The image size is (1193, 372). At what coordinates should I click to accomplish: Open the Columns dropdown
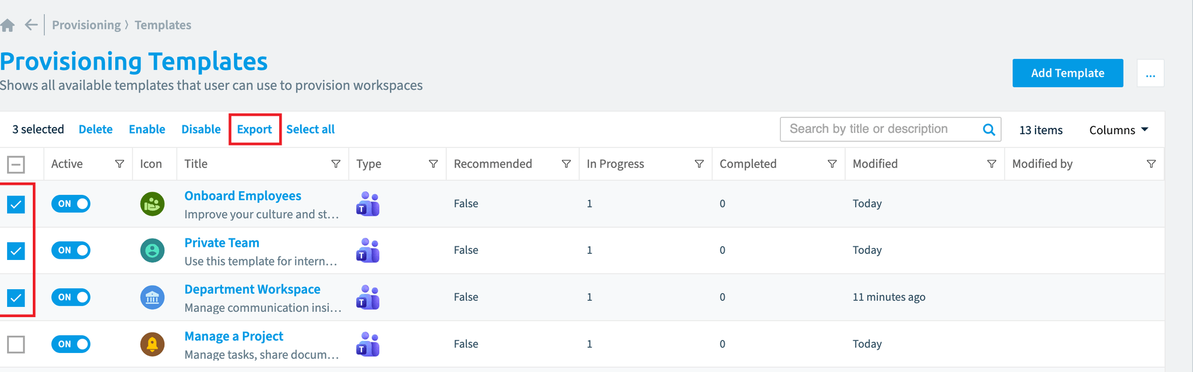(1118, 130)
